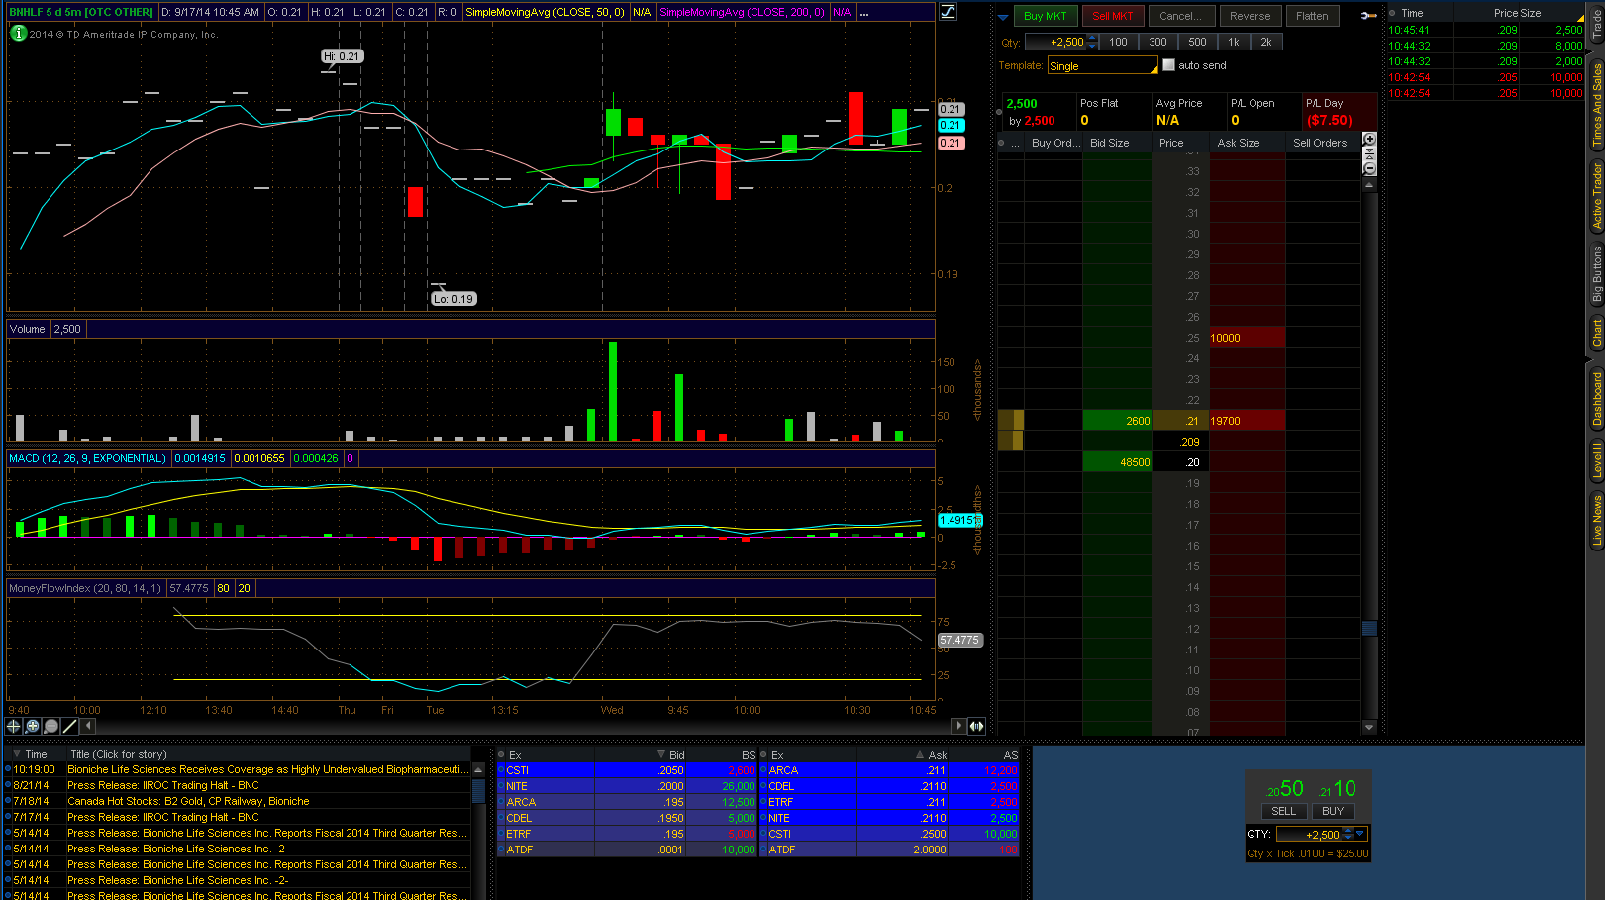Expand the blue arrow menu beside Buy MKT
The height and width of the screenshot is (900, 1605).
pos(1003,17)
